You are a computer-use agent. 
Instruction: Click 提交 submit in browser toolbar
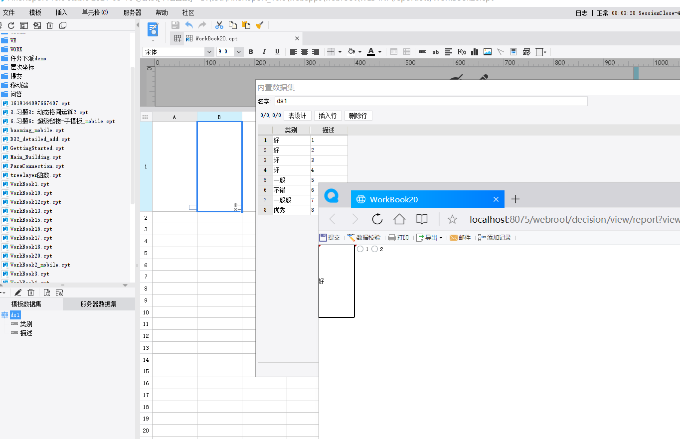click(x=330, y=238)
